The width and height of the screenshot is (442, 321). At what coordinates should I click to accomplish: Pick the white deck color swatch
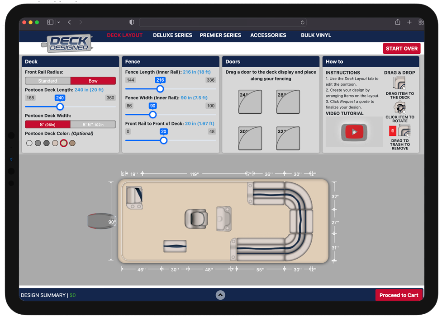(x=29, y=143)
